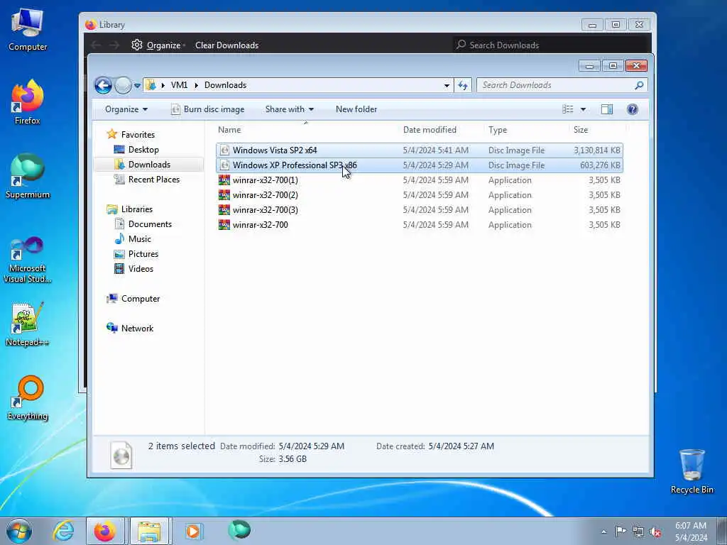Select the Supermium desktop shortcut

coord(28,176)
